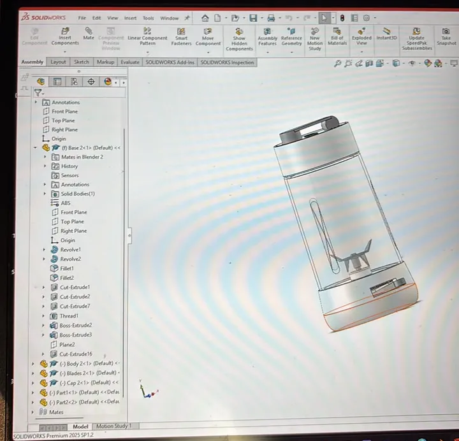Viewport: 459px width, 441px height.
Task: Expand Mates in Blender 2
Action: pyautogui.click(x=45, y=157)
